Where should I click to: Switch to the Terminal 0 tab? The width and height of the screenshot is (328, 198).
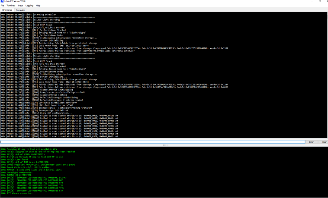pyautogui.click(x=20, y=10)
